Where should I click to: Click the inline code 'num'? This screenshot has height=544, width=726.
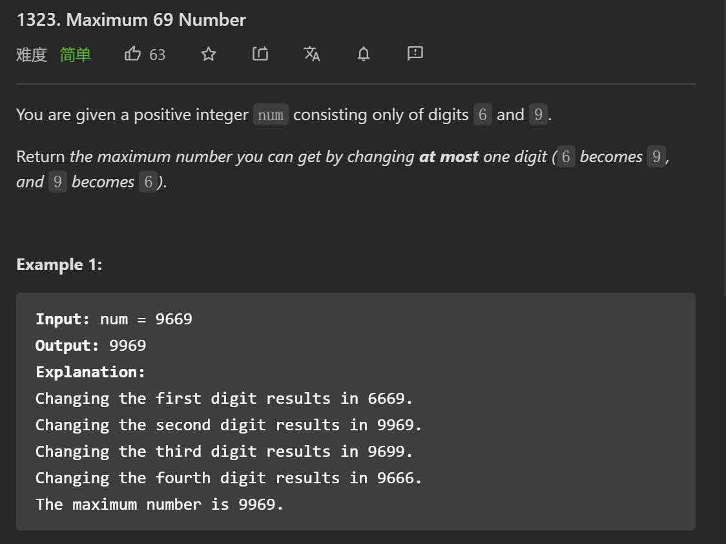click(271, 115)
